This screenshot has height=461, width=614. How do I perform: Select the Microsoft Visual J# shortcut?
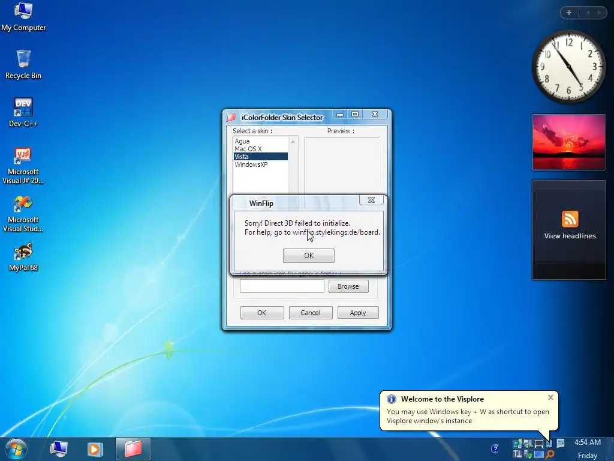(x=23, y=166)
